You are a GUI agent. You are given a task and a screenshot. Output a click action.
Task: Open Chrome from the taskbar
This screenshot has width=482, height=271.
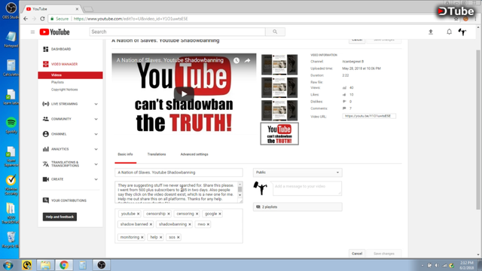(x=64, y=265)
